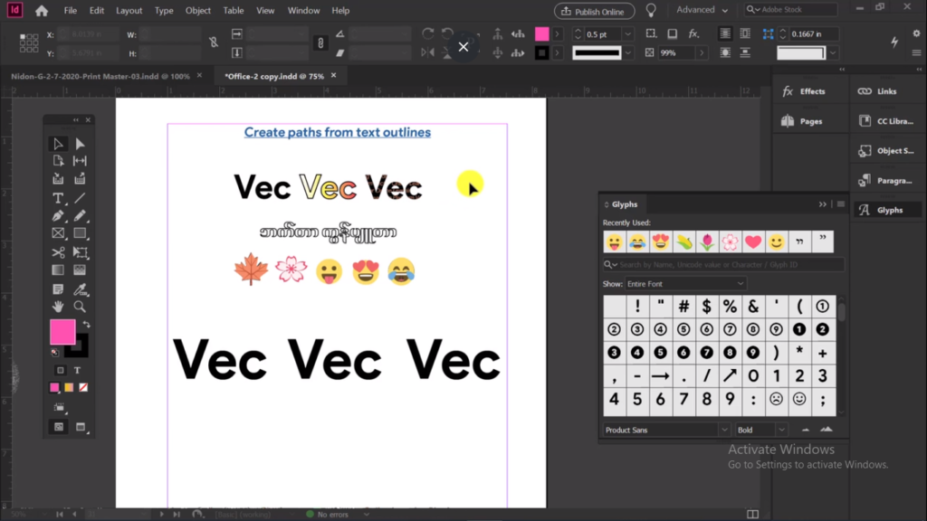Open the Advanced workspace dropdown
Screen dimensions: 927x521
(x=702, y=10)
